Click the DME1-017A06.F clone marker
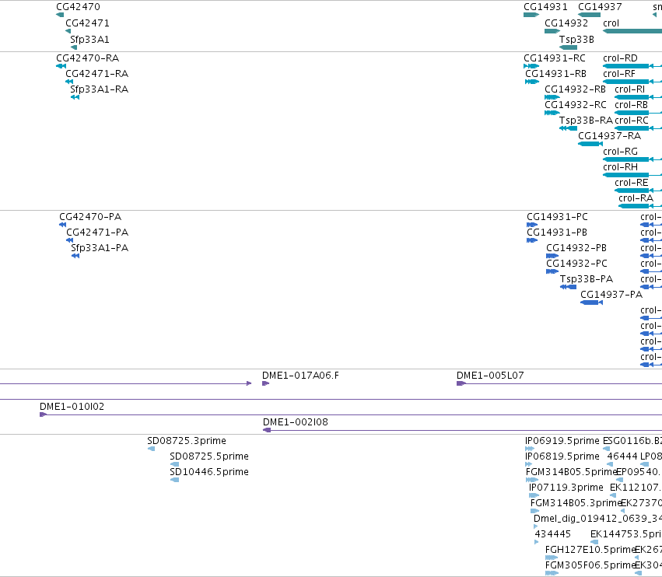Screen dimensions: 662x577 (265, 383)
